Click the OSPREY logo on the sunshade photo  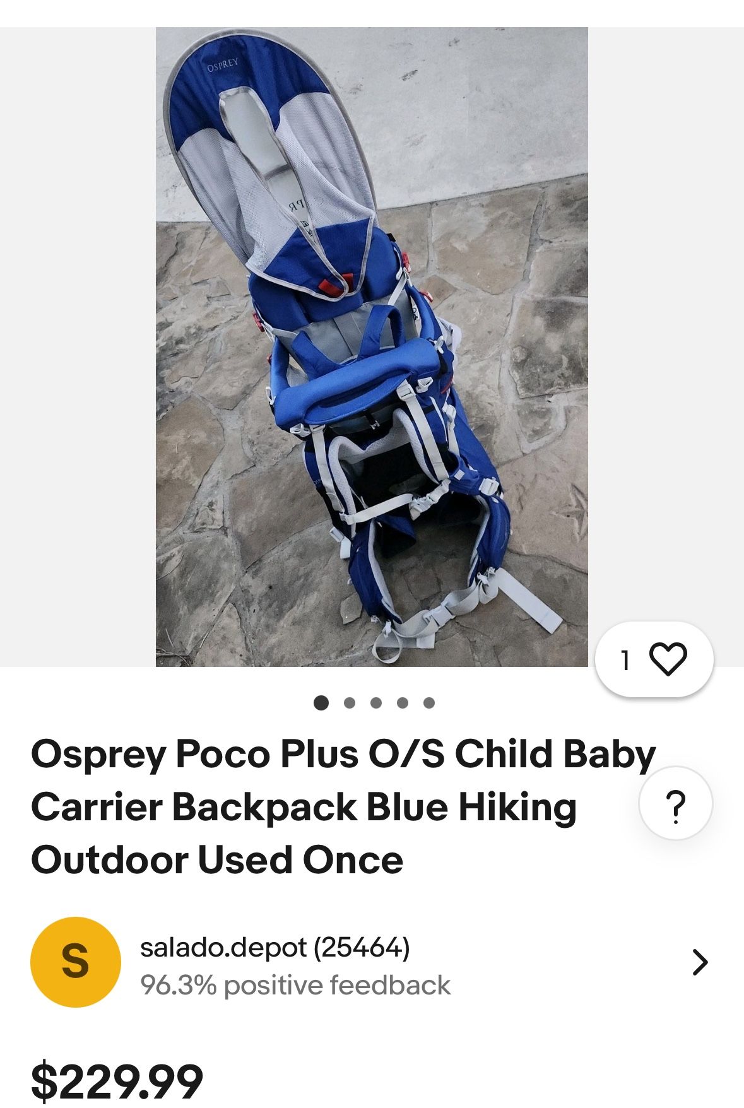(x=223, y=67)
